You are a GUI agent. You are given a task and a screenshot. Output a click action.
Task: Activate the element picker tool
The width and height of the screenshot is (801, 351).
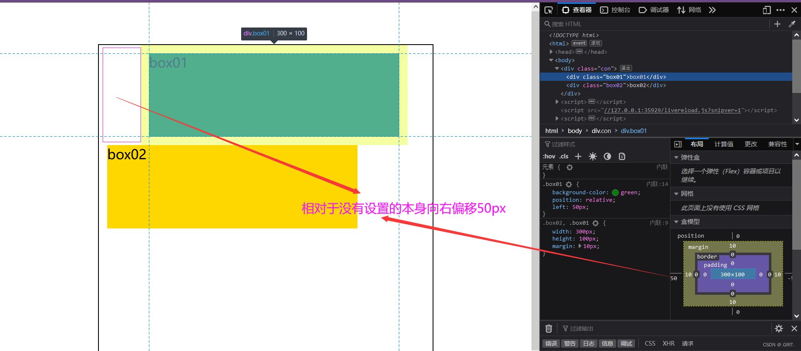click(x=549, y=10)
